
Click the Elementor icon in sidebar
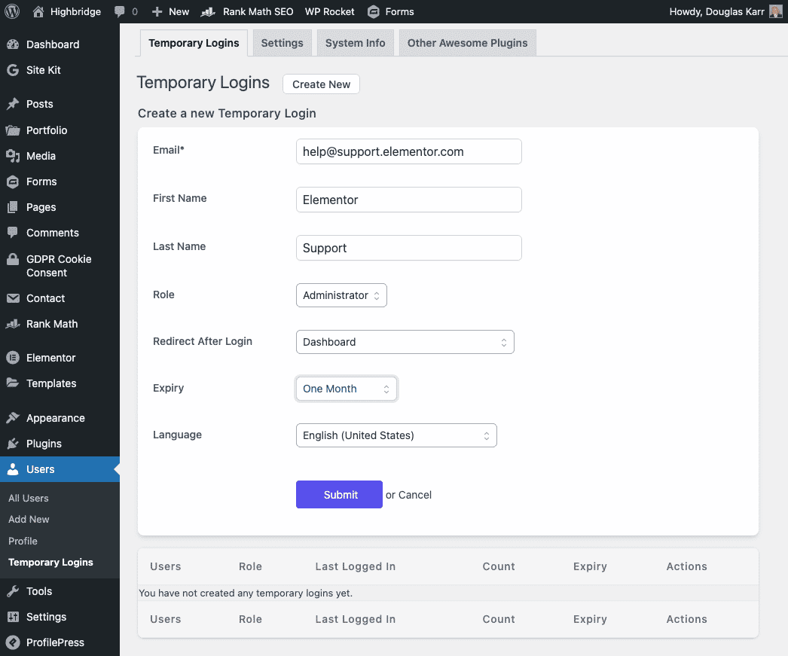point(13,358)
